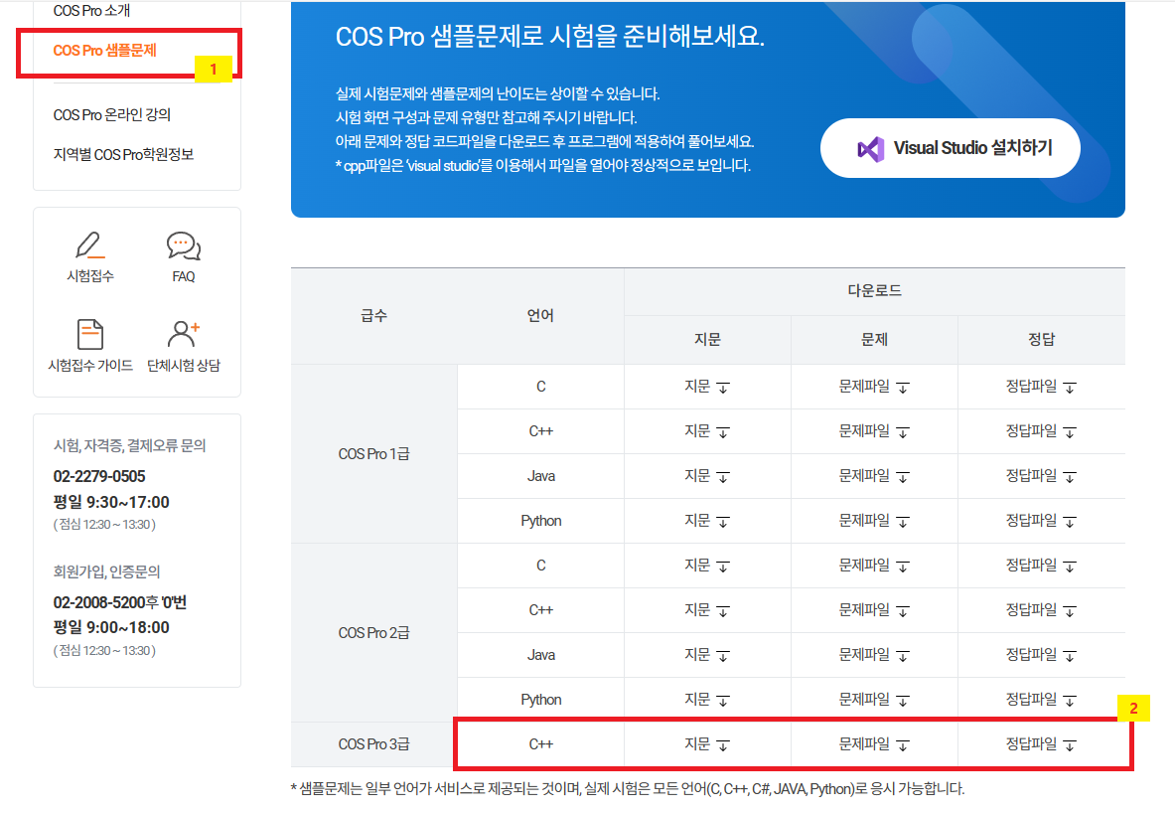This screenshot has width=1175, height=813.
Task: Download 정답파일 for COS Pro 2급 Java
Action: pyautogui.click(x=1041, y=655)
